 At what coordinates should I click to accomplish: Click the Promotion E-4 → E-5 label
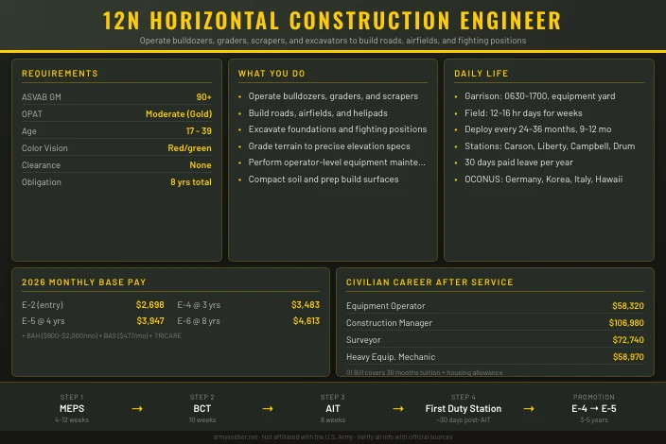(594, 409)
